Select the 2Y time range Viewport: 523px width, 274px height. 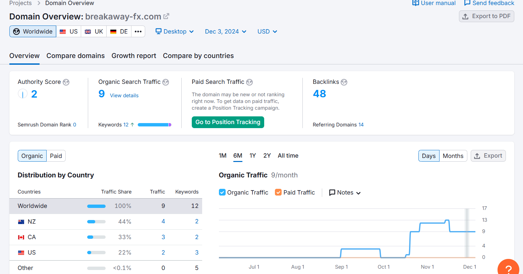click(267, 156)
